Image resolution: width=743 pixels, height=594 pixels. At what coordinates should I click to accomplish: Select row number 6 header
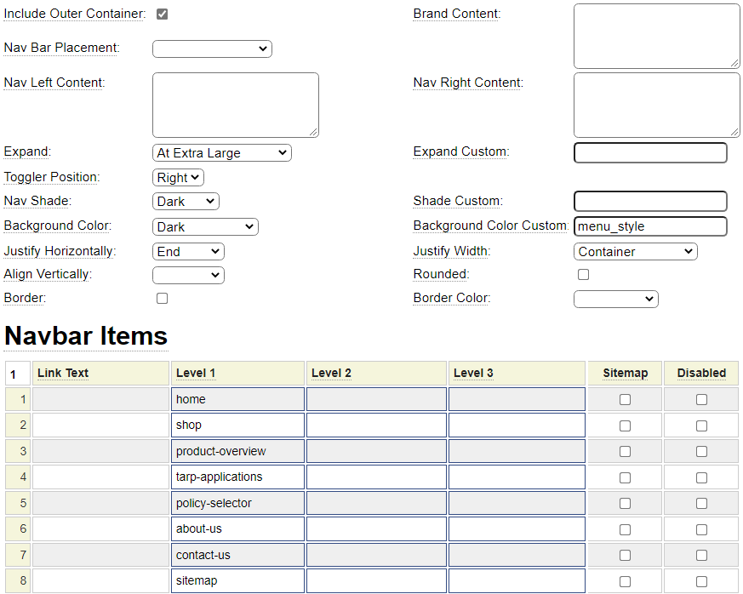(x=18, y=529)
